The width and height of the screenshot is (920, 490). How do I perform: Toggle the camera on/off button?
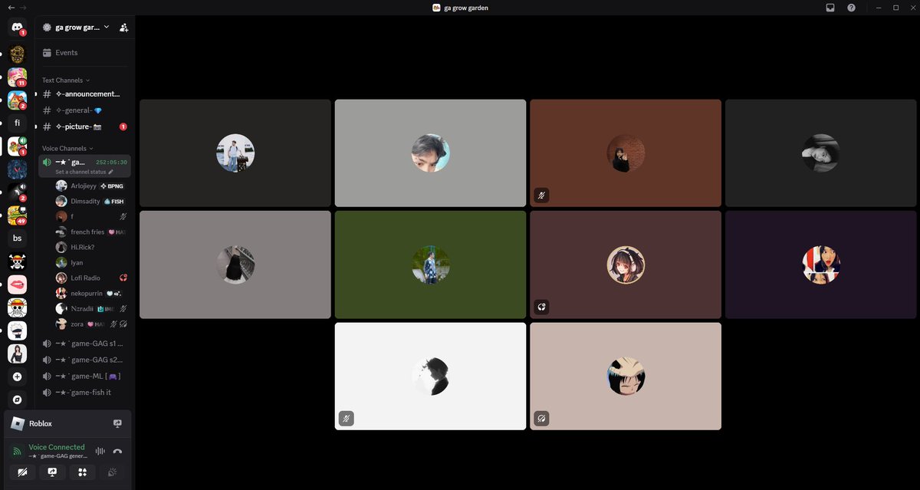[x=21, y=472]
